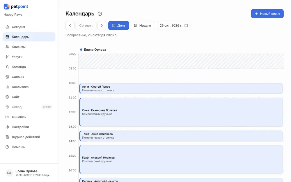Open the 25 окт. 2026 г. date picker
Screen dimensions: 291x182
tap(174, 25)
